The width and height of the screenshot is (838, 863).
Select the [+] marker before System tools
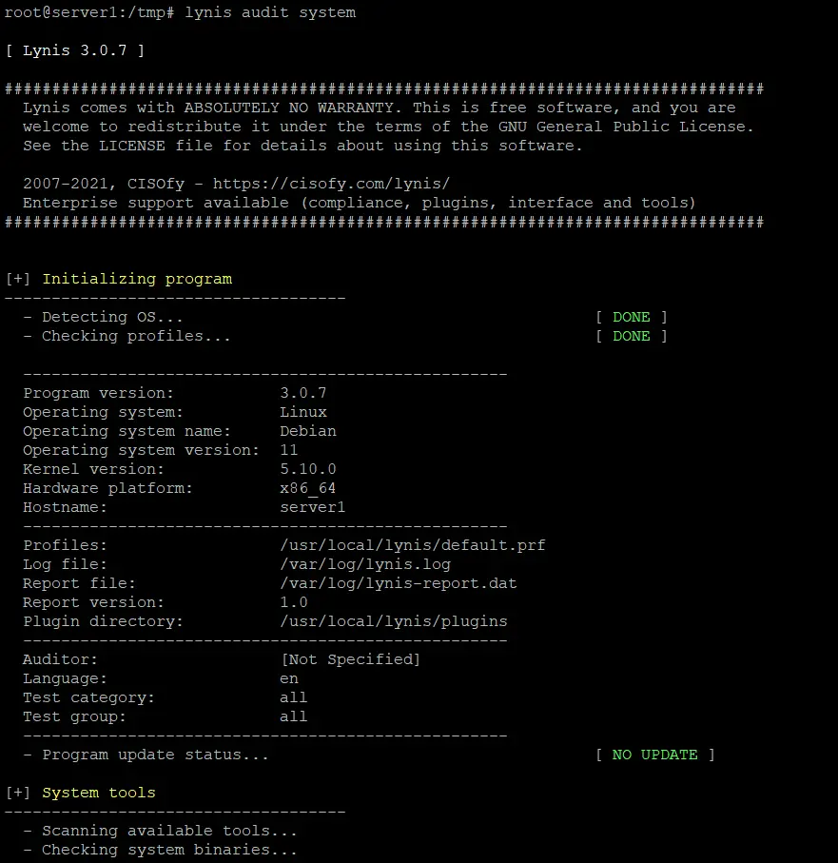[18, 793]
